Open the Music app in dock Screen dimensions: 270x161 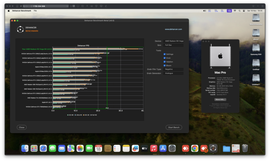click(x=154, y=148)
